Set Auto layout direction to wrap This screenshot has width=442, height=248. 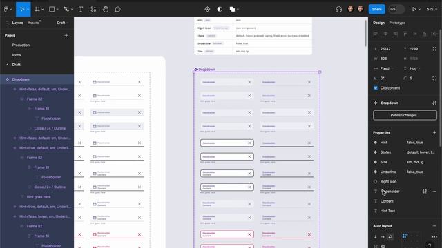pos(390,237)
